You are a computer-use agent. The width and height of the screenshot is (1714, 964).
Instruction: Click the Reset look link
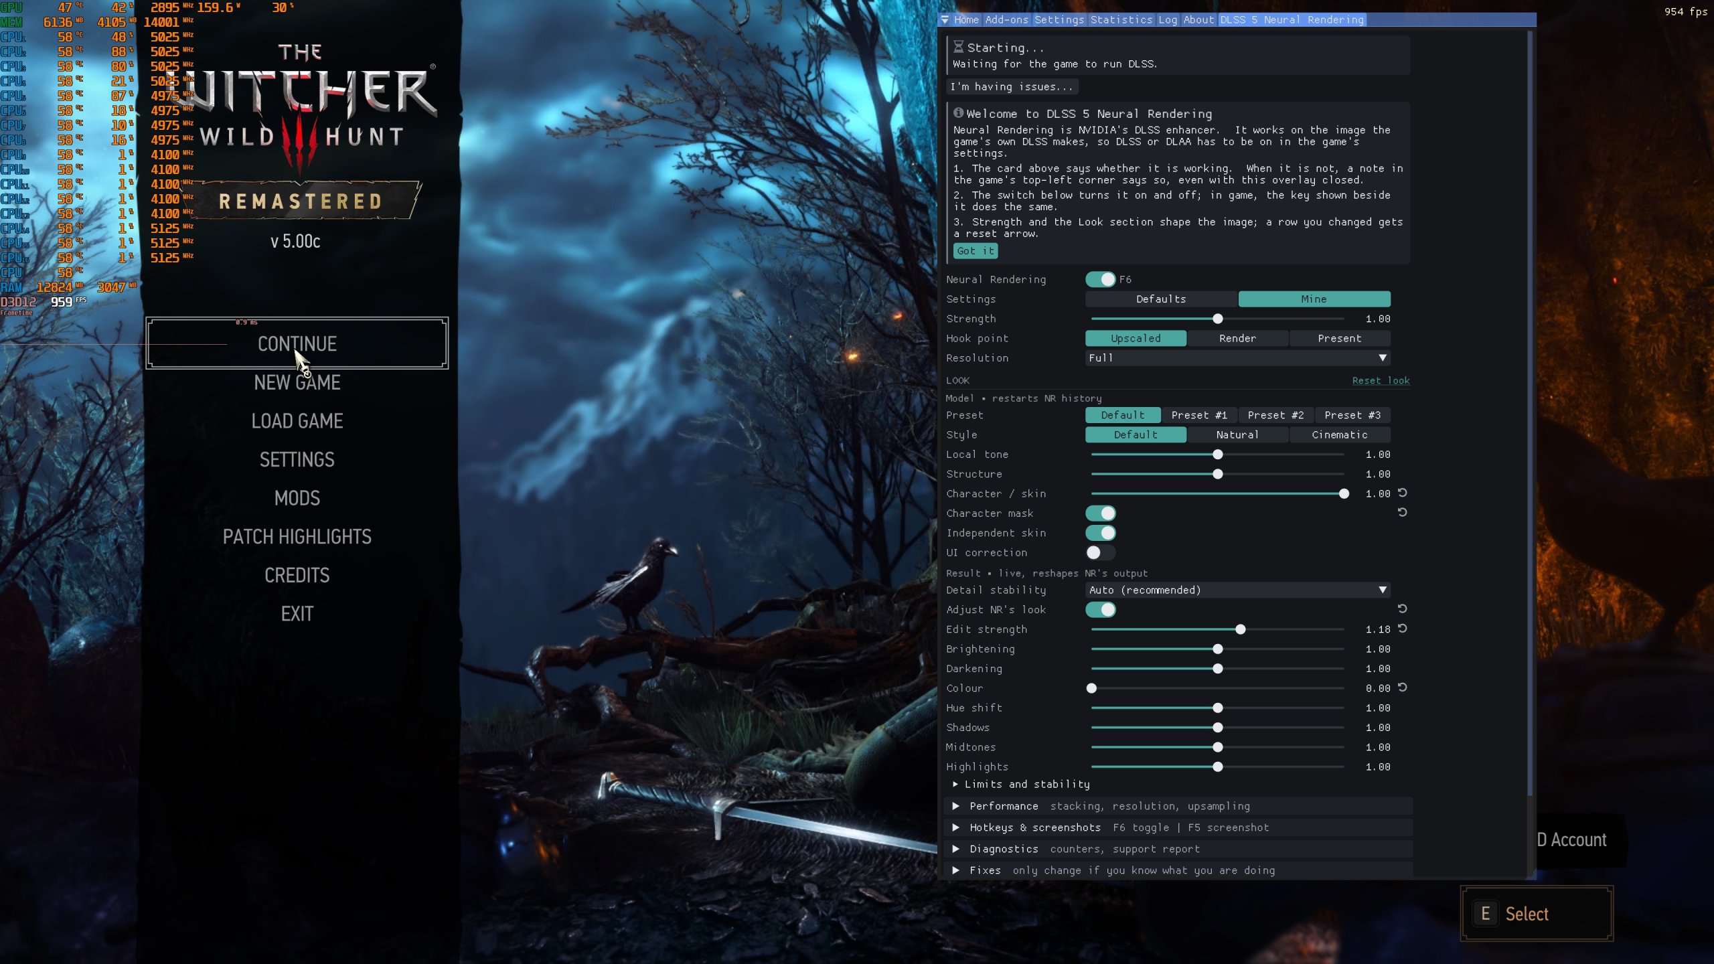1381,380
